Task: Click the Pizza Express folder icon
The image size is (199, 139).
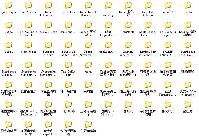Action: [88, 45]
